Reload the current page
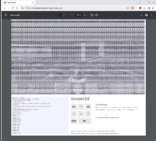156x141 pixels. pyautogui.click(x=13, y=8)
